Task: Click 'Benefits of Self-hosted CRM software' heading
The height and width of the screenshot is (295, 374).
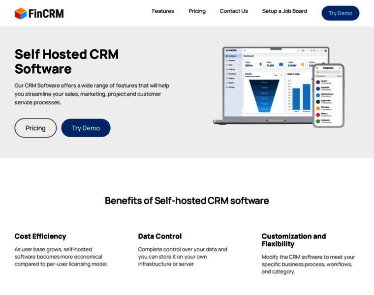Action: [x=187, y=201]
